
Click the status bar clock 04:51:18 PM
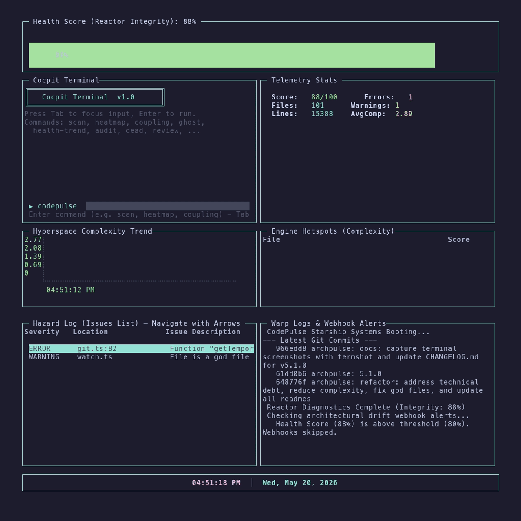[216, 483]
